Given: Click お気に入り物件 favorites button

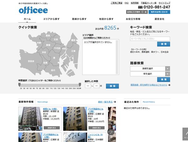Looking at the screenshot, I should [137, 12].
